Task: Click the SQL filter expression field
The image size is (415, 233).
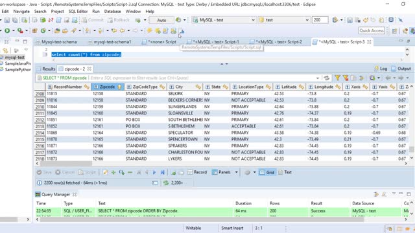Action: (x=202, y=78)
